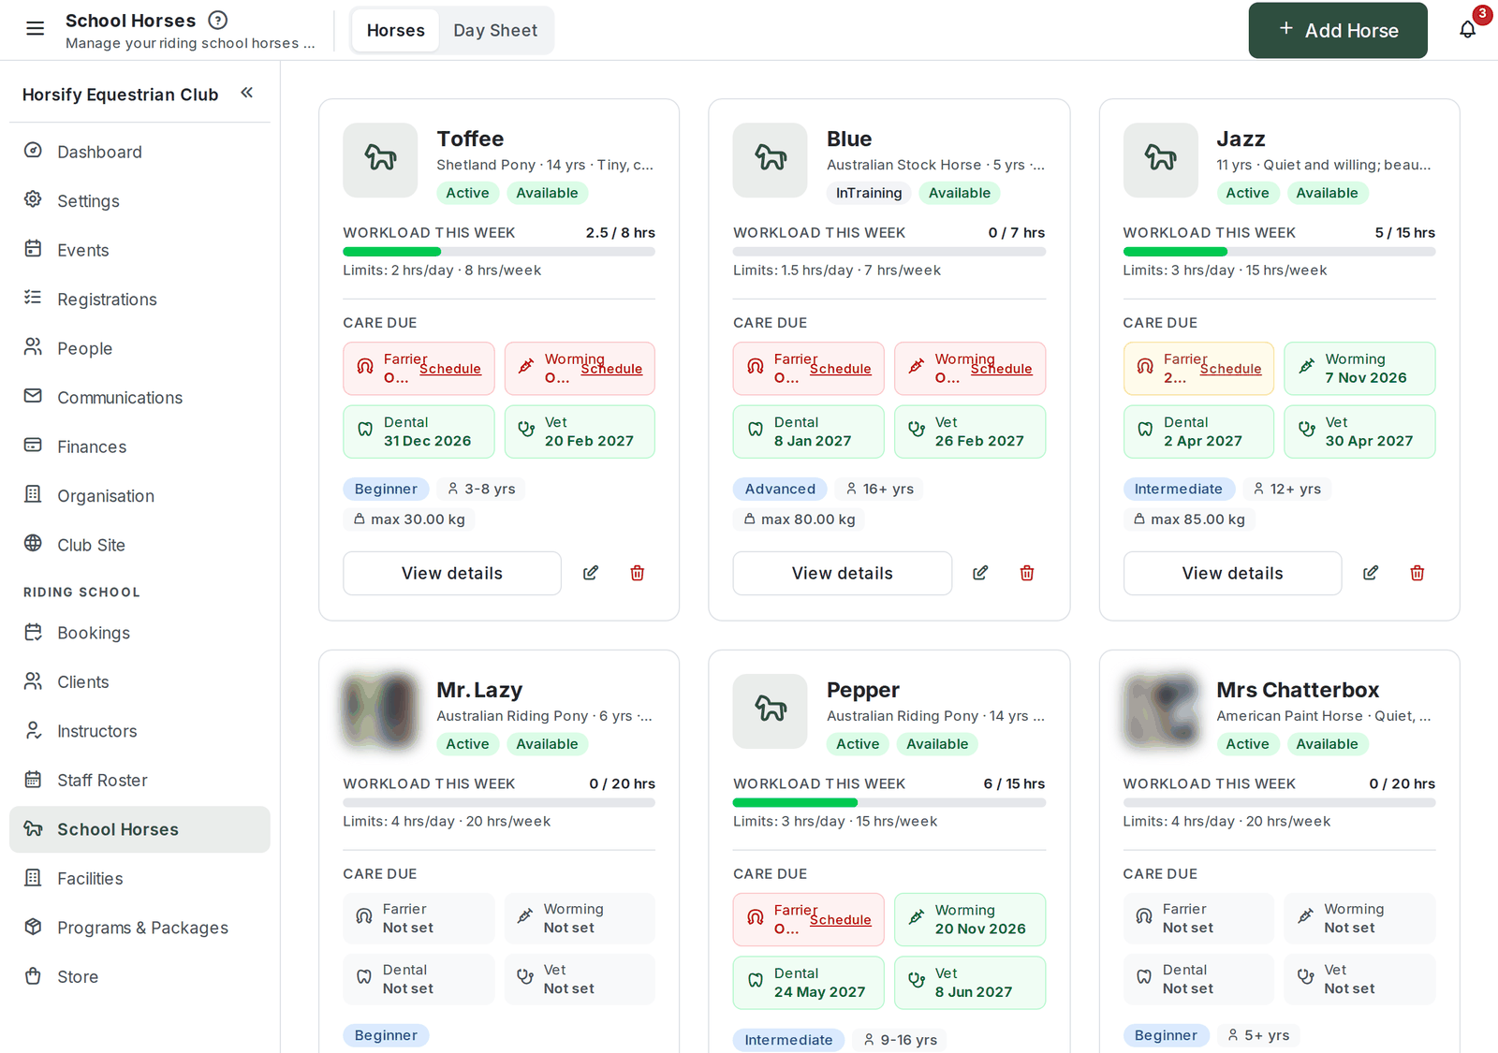The width and height of the screenshot is (1498, 1053).
Task: Click Blue's horse avatar icon
Action: click(x=771, y=160)
